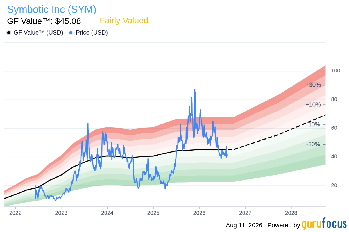Click the -10% band label
Viewport: 349px width, 232px height.
click(313, 124)
